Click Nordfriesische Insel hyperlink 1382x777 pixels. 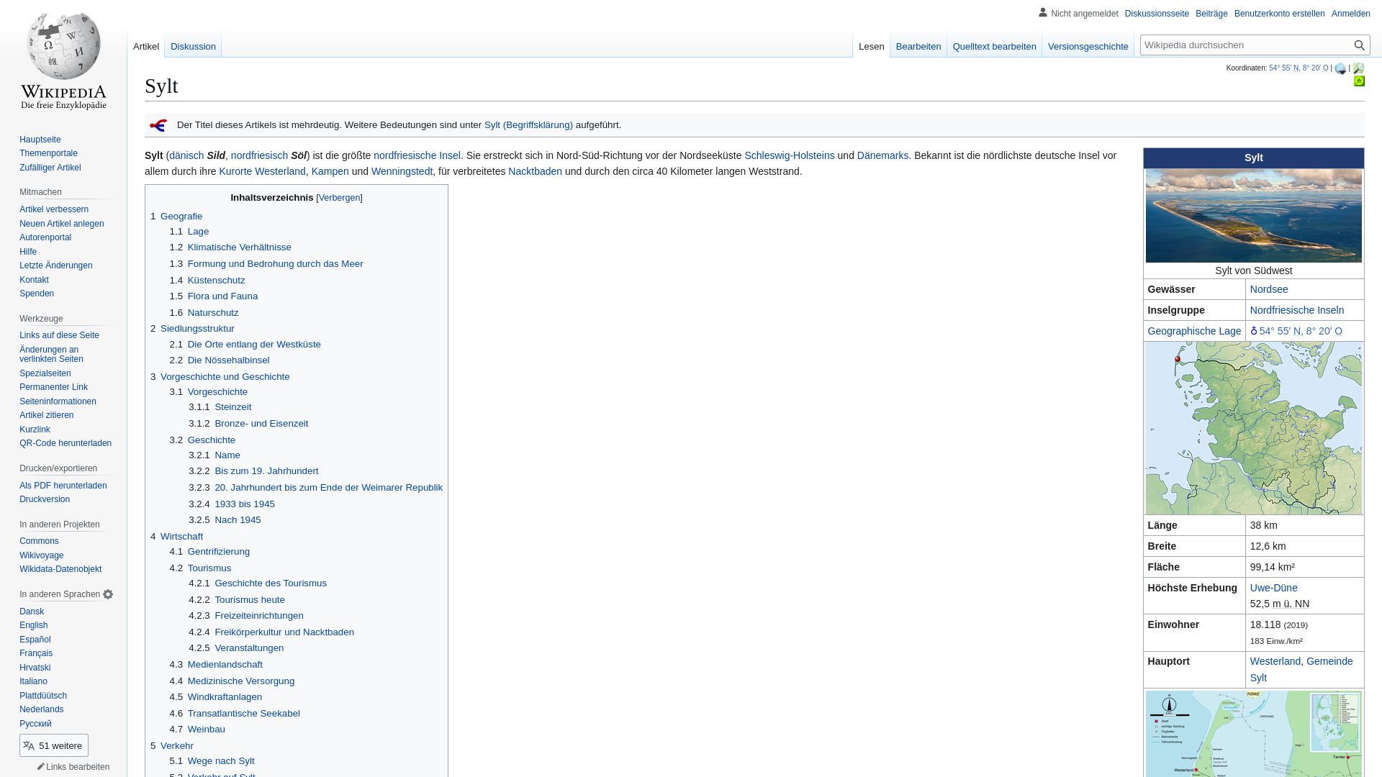417,155
